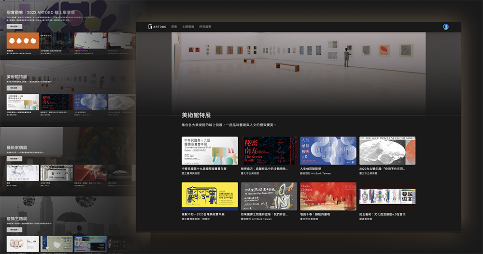Viewport: 483px width, 254px height.
Task: Click the 人生偵探聊聊吧 title link
Action: pyautogui.click(x=316, y=169)
